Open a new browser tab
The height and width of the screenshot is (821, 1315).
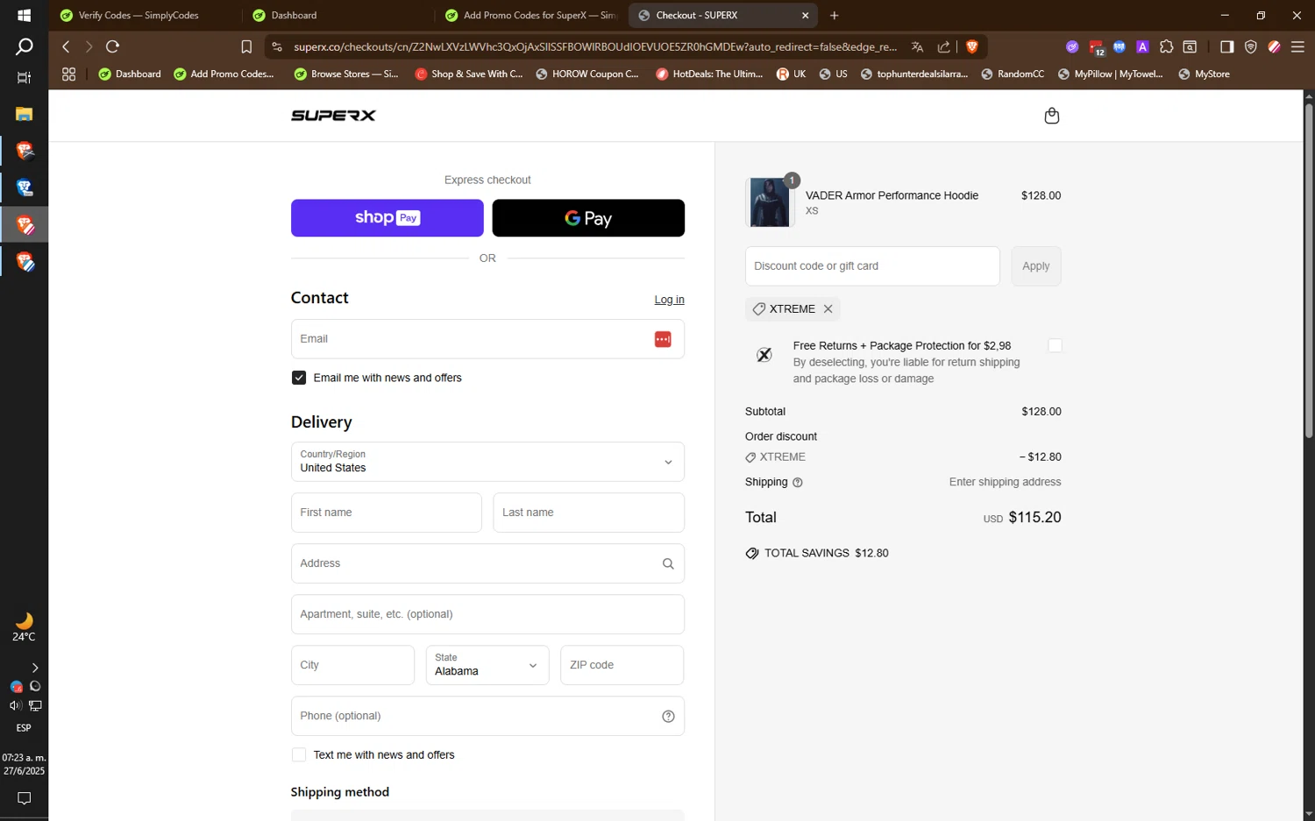tap(834, 16)
